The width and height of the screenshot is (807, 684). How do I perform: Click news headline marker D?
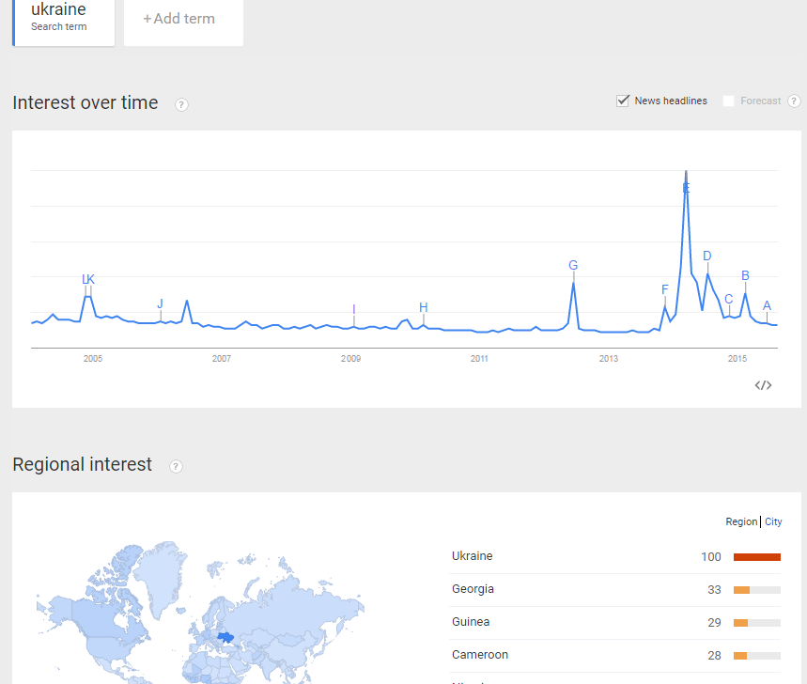pos(707,256)
